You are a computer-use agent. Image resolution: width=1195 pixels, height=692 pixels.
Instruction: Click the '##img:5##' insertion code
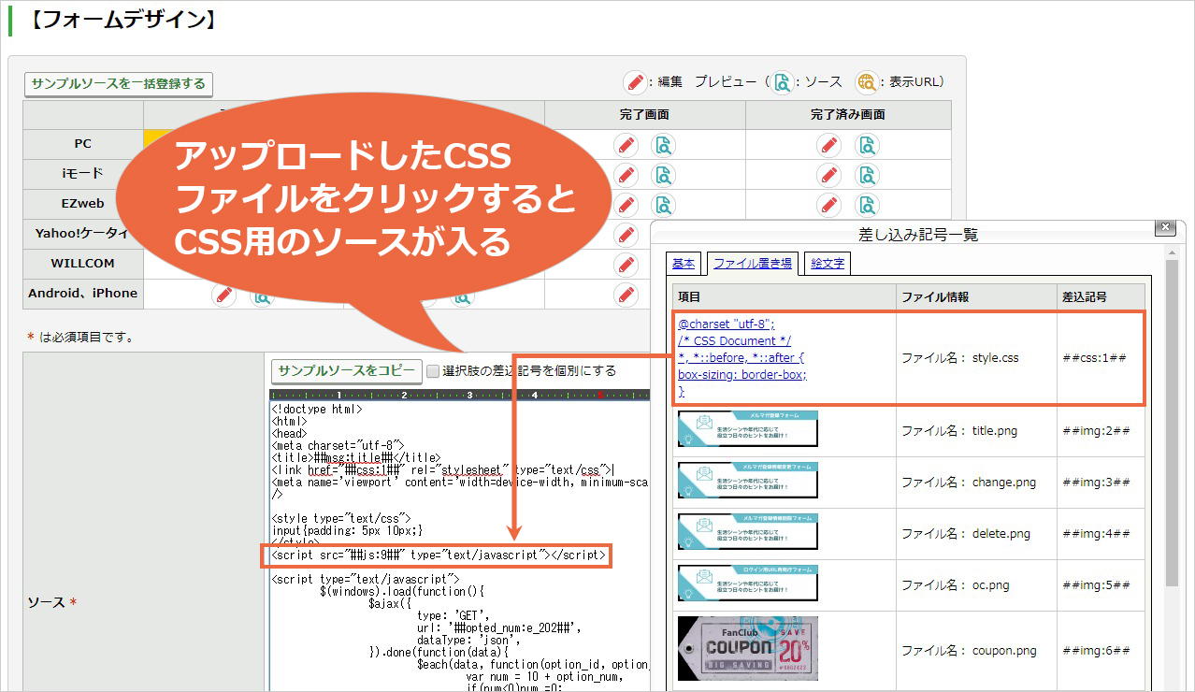click(1097, 584)
